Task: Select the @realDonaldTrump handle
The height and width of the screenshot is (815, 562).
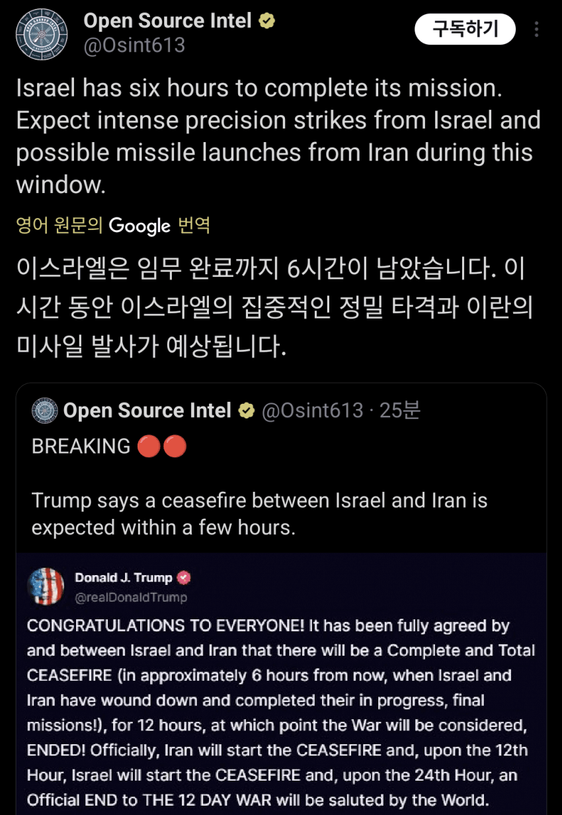Action: click(131, 598)
